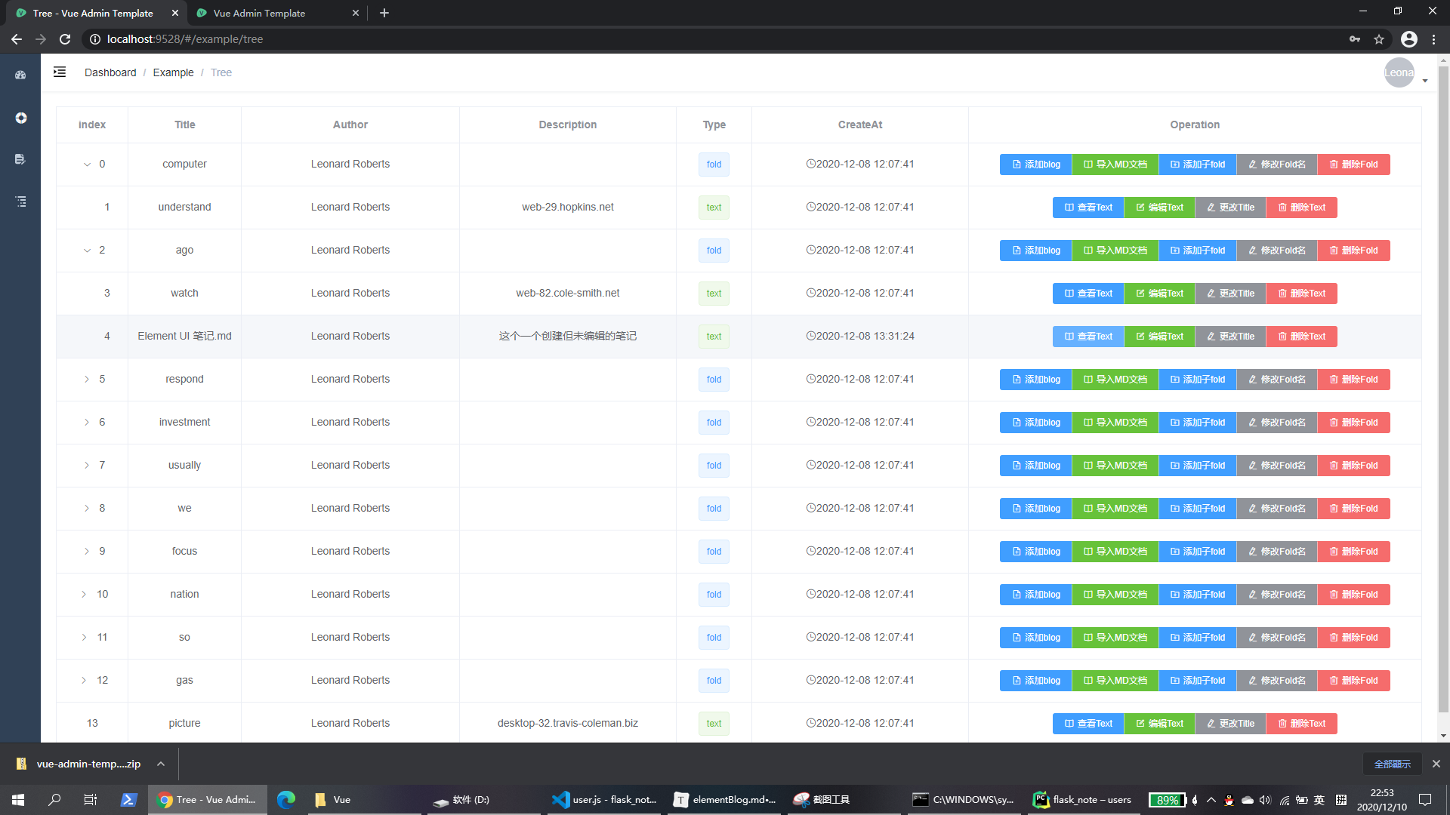
Task: Open the Chrome profile icon
Action: click(x=1409, y=39)
